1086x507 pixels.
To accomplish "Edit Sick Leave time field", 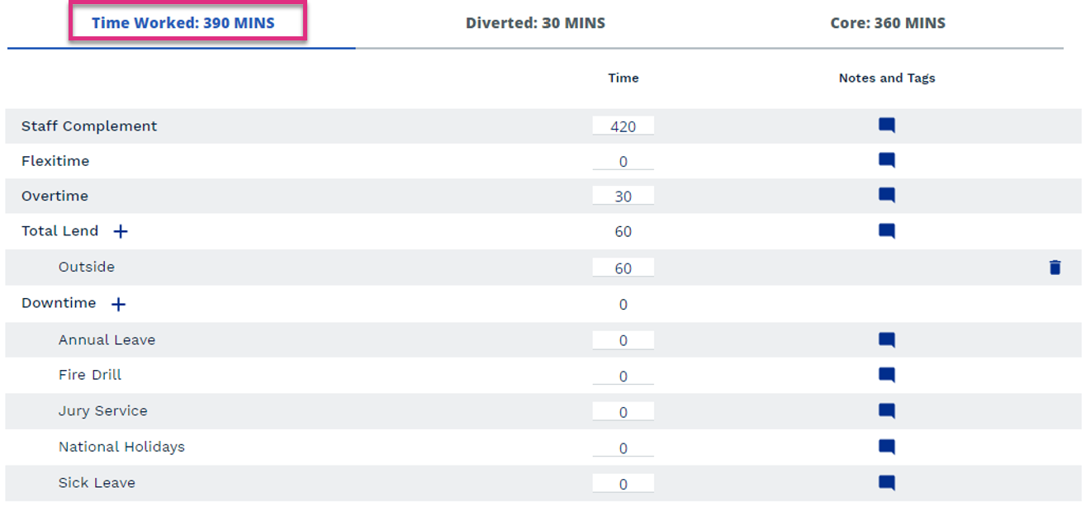I will point(623,483).
